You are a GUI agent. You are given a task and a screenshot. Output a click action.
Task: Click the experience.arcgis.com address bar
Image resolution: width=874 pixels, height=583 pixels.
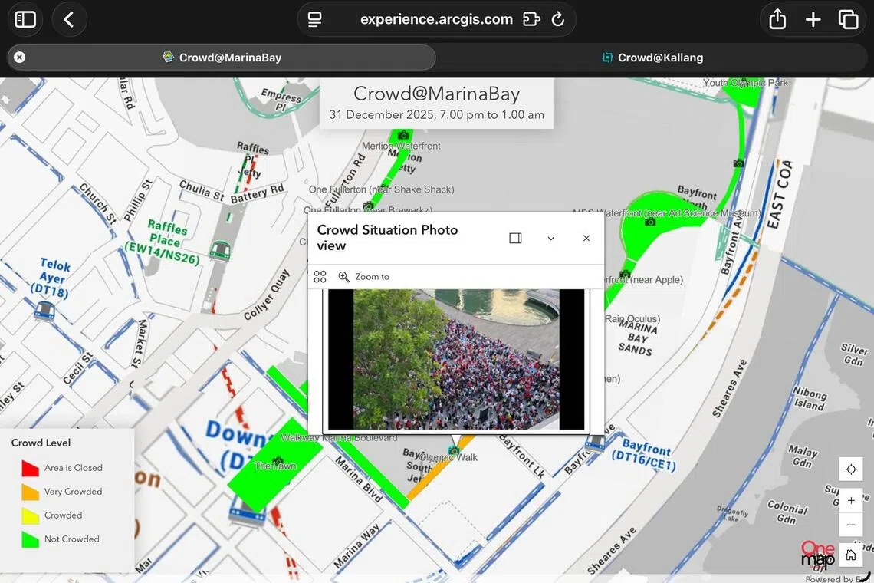[436, 19]
